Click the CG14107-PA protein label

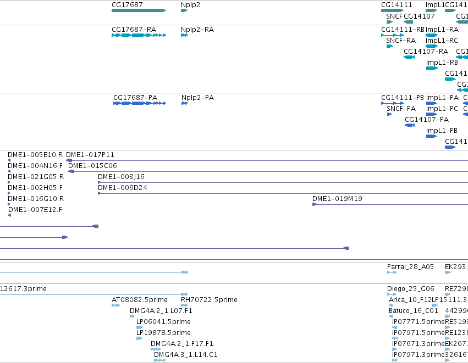(x=427, y=120)
